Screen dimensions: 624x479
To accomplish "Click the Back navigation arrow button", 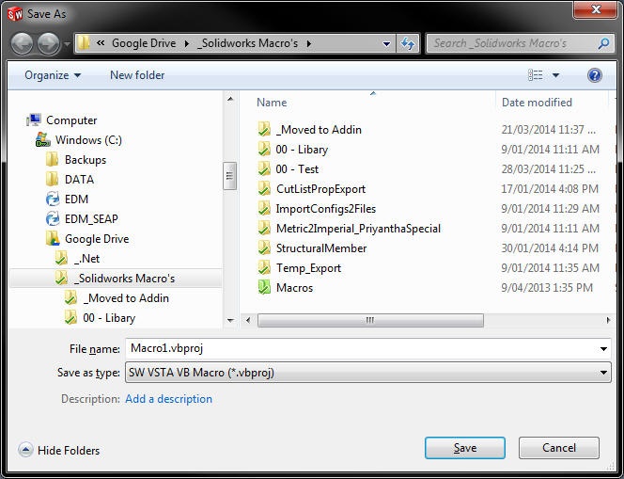I will click(22, 43).
